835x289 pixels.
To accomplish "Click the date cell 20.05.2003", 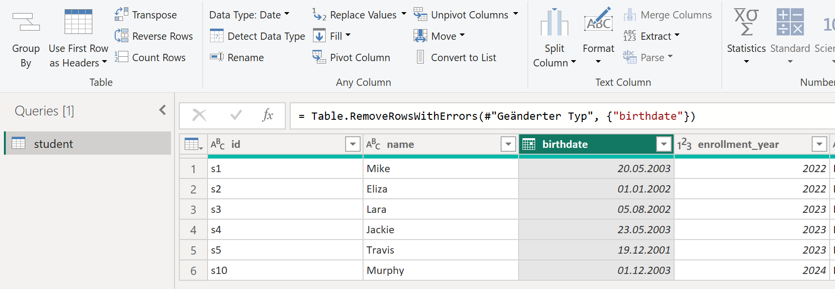I will (x=596, y=169).
